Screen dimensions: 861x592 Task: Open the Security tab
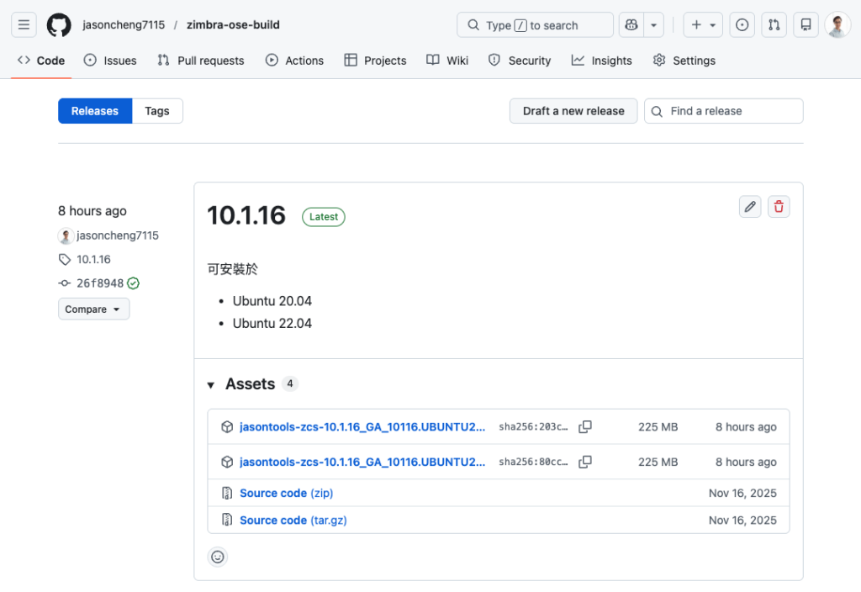[520, 61]
